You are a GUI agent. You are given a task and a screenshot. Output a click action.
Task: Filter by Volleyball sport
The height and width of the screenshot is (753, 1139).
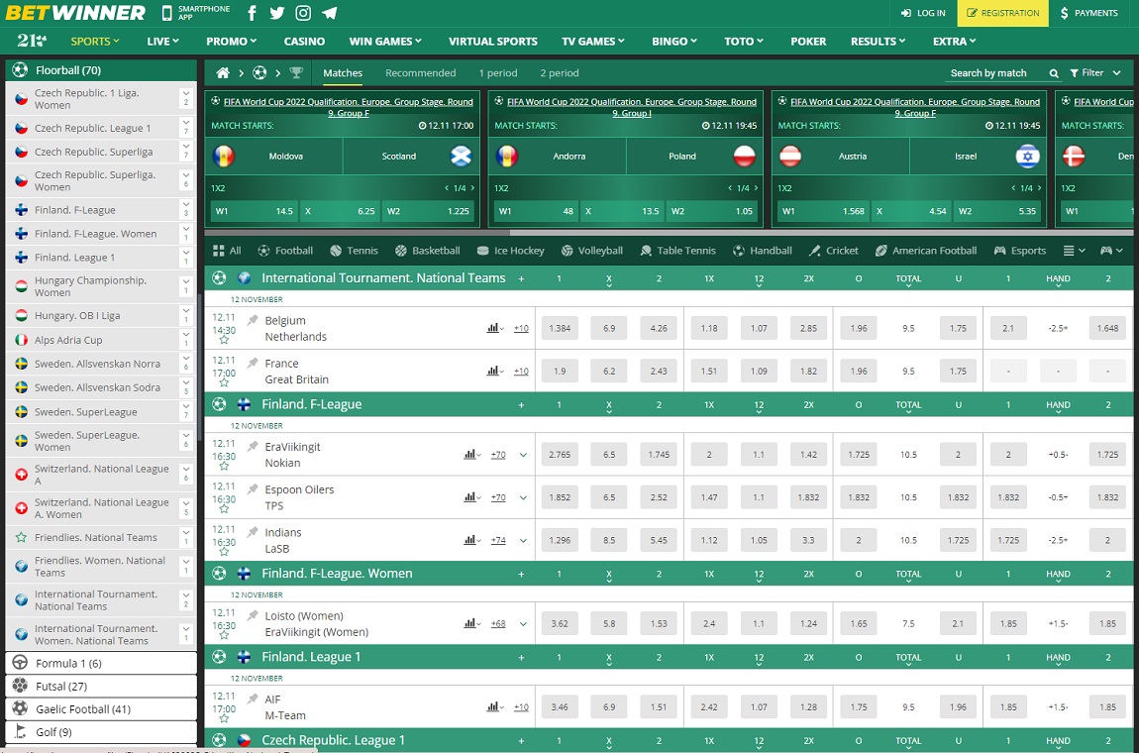[592, 251]
